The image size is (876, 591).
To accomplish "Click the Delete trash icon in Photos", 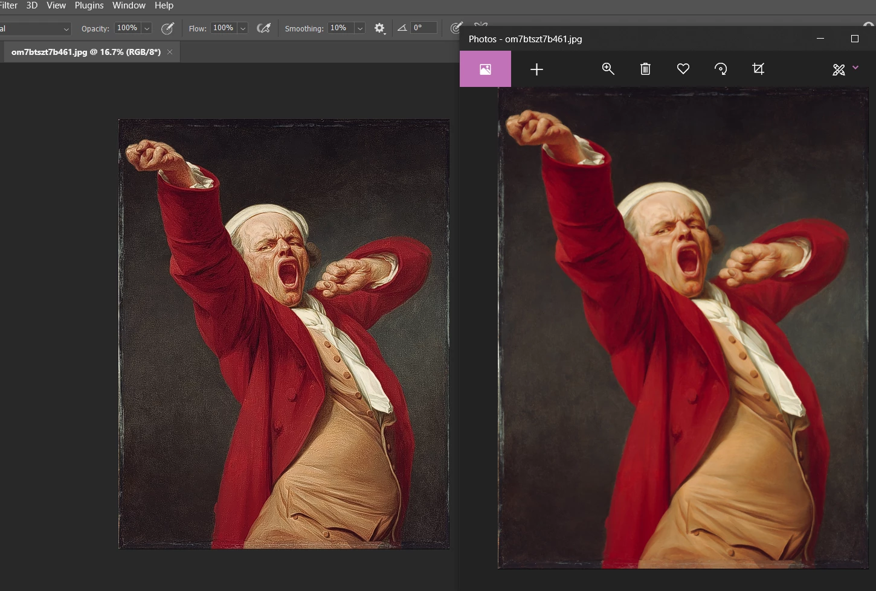I will (645, 69).
